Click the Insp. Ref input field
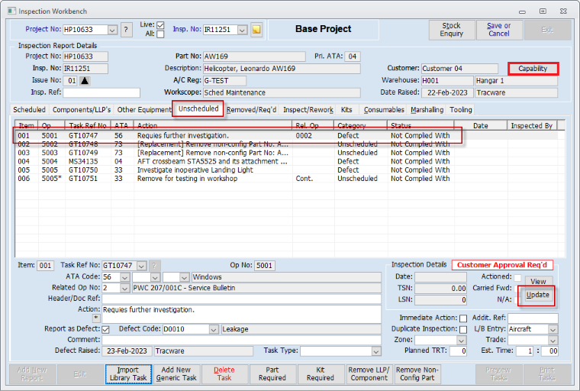Viewport: 580px width, 391px height. (101, 92)
